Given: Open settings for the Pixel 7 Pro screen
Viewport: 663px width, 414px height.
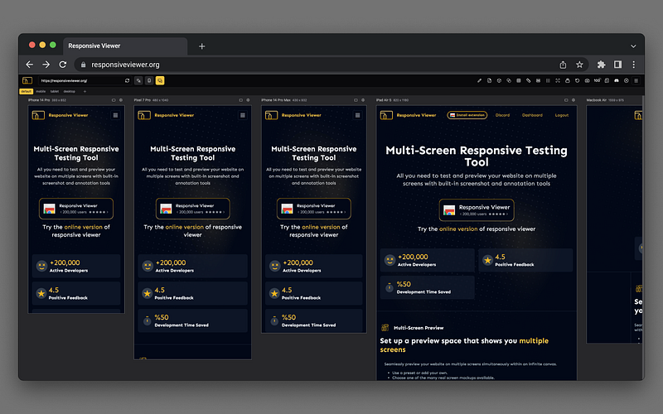Looking at the screenshot, I should click(x=248, y=100).
